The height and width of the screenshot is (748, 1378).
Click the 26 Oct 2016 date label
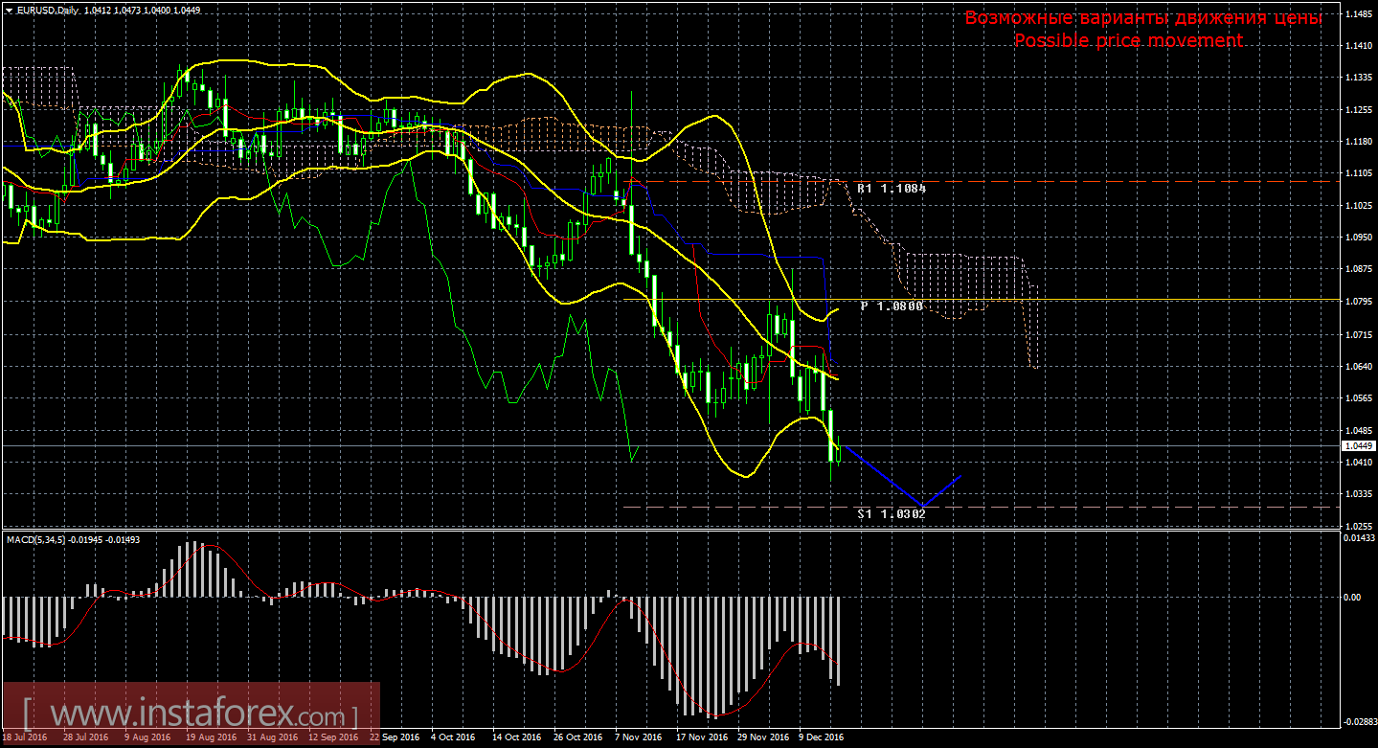coord(577,737)
